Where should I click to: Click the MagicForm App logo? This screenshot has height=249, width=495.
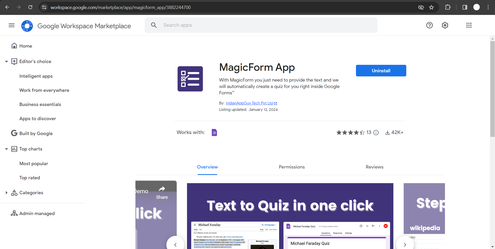click(190, 79)
